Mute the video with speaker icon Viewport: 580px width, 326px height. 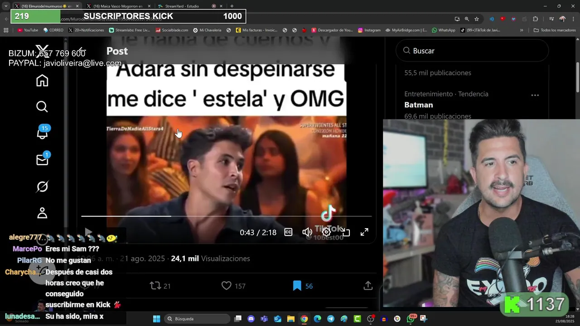pyautogui.click(x=307, y=232)
